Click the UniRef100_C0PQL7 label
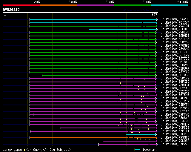191x152 pixels. 175,125
